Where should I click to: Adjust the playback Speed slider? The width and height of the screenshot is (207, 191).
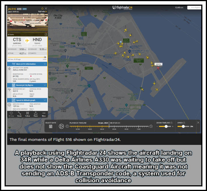coord(183,126)
